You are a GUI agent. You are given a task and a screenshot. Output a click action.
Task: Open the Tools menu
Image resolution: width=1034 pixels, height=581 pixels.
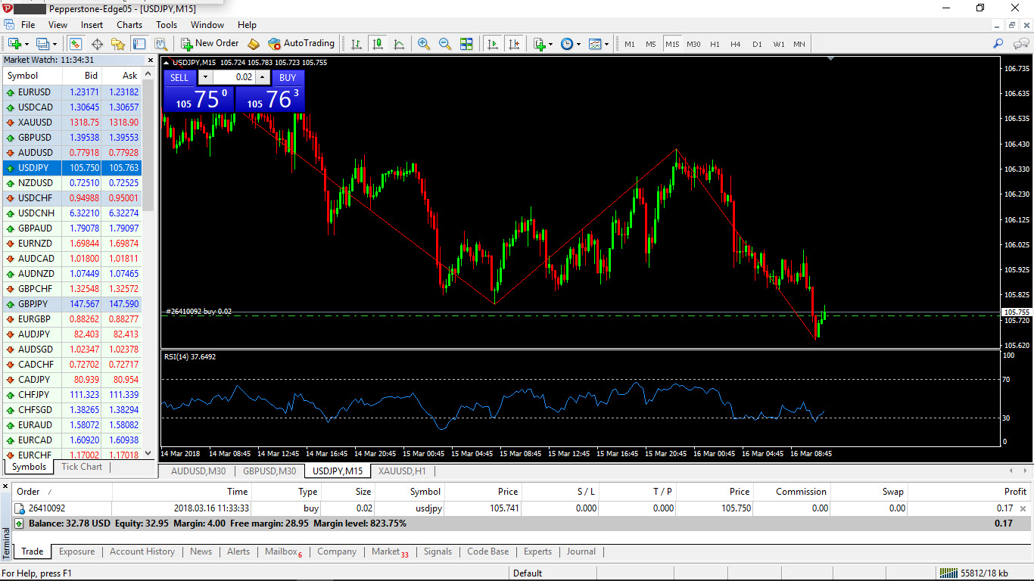coord(167,25)
